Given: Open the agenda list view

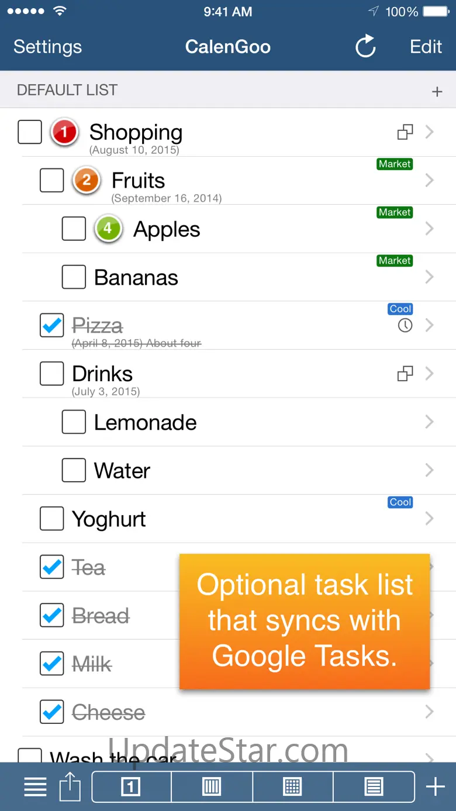Looking at the screenshot, I should click(x=374, y=787).
